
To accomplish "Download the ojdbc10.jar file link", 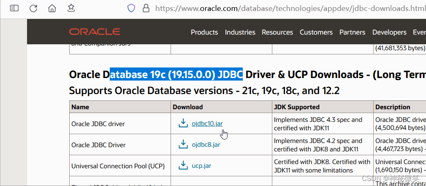I will click(x=207, y=124).
